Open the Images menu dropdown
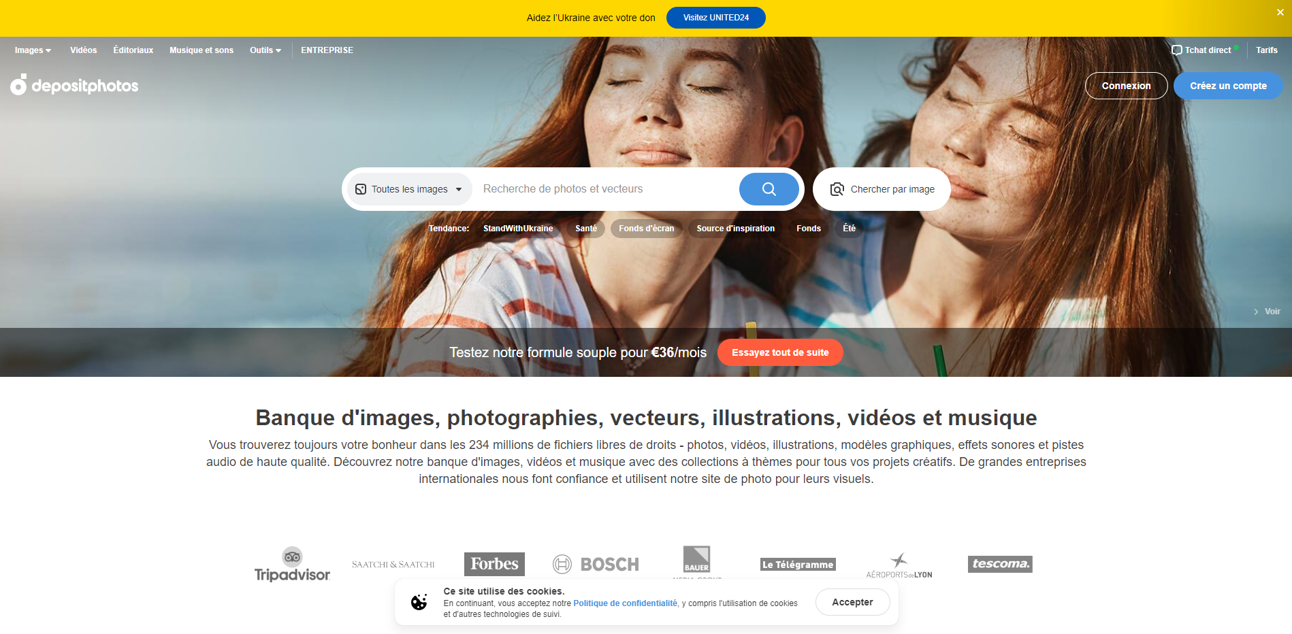Viewport: 1292px width, 634px height. [x=33, y=50]
